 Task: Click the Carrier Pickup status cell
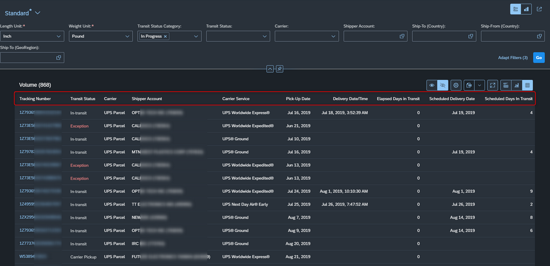coord(84,257)
